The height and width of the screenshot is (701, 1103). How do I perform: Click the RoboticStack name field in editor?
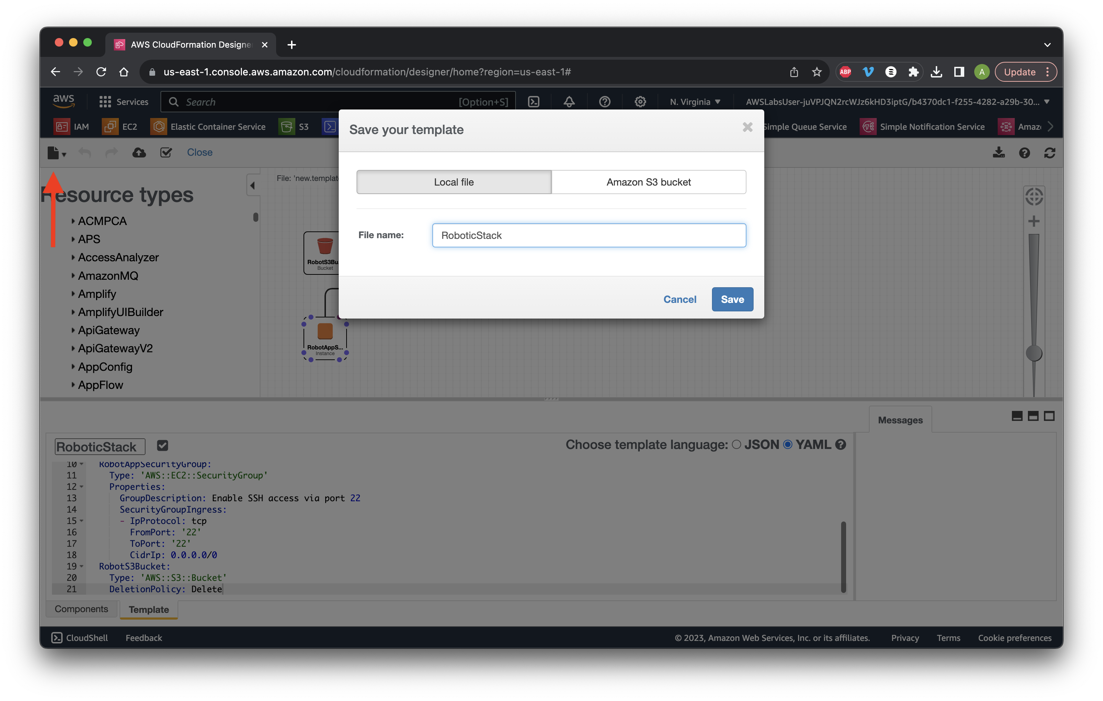[100, 446]
